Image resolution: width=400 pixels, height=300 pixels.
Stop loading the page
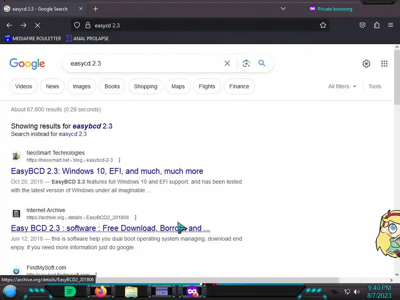[x=37, y=25]
